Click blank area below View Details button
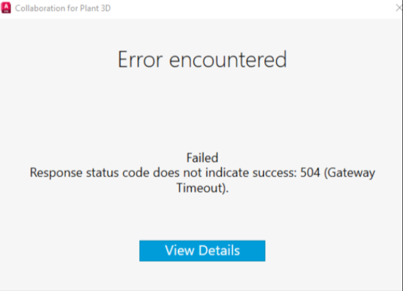This screenshot has width=403, height=291. (x=202, y=276)
